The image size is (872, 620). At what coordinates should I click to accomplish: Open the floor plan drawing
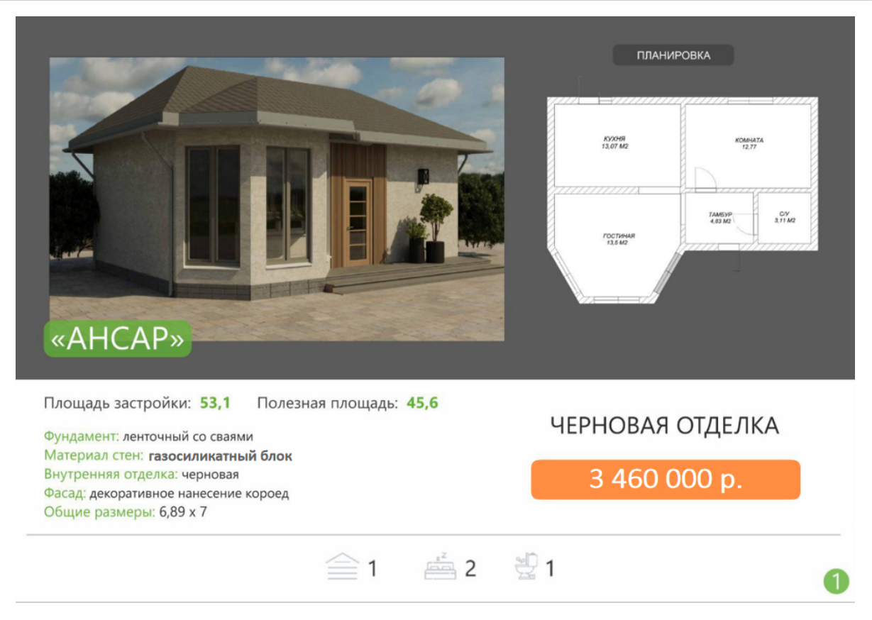[x=682, y=200]
